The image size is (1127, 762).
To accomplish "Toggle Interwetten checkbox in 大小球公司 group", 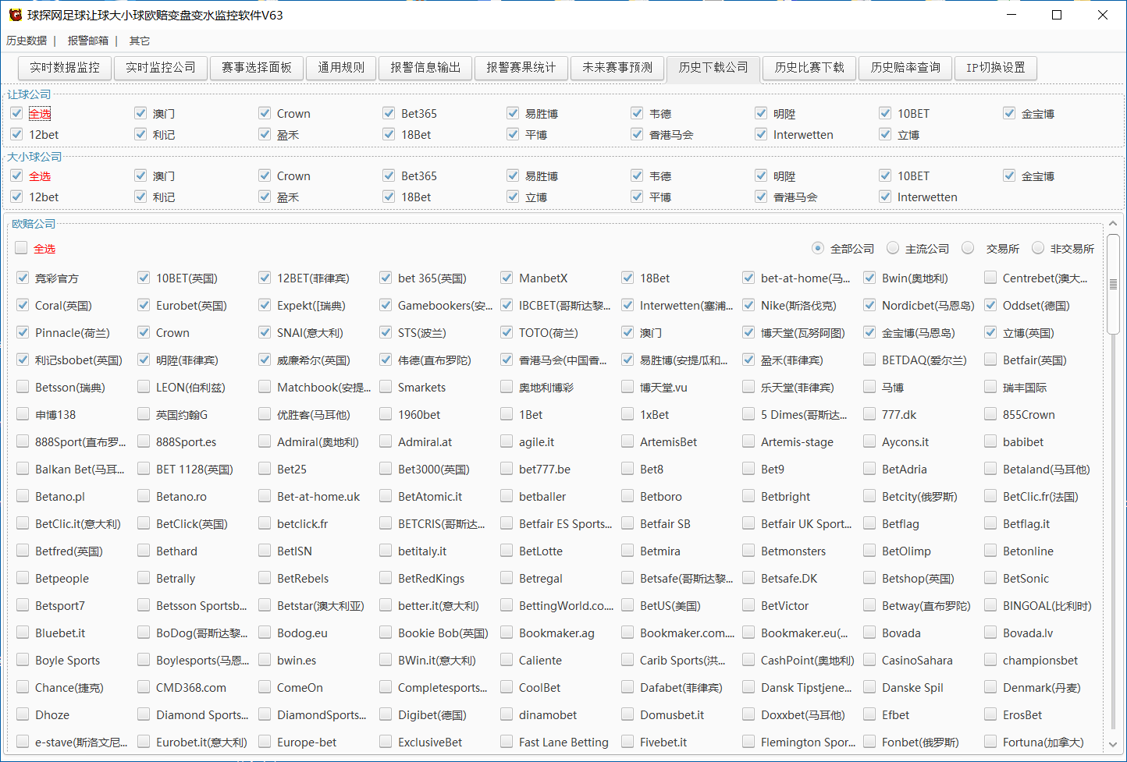I will point(885,197).
